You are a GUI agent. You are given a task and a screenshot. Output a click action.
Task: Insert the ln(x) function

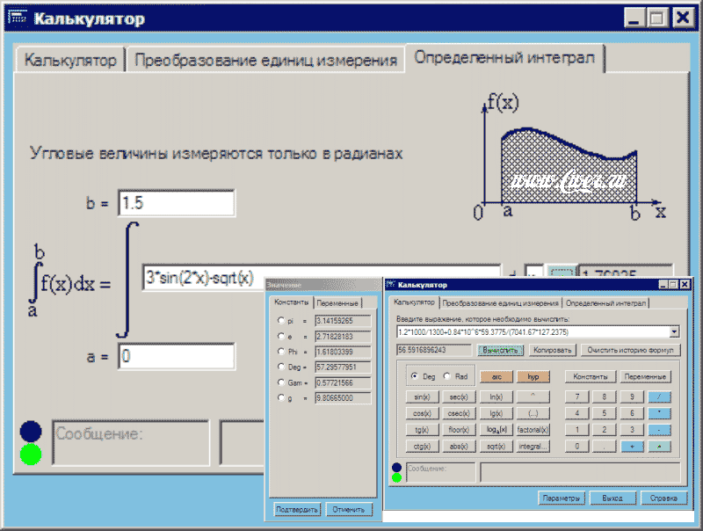pos(496,396)
